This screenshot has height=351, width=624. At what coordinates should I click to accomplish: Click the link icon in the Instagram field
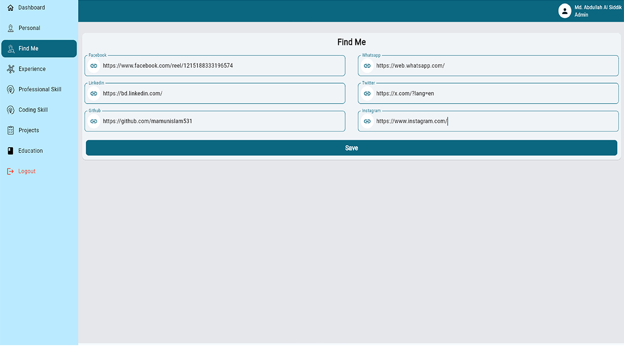click(x=367, y=121)
